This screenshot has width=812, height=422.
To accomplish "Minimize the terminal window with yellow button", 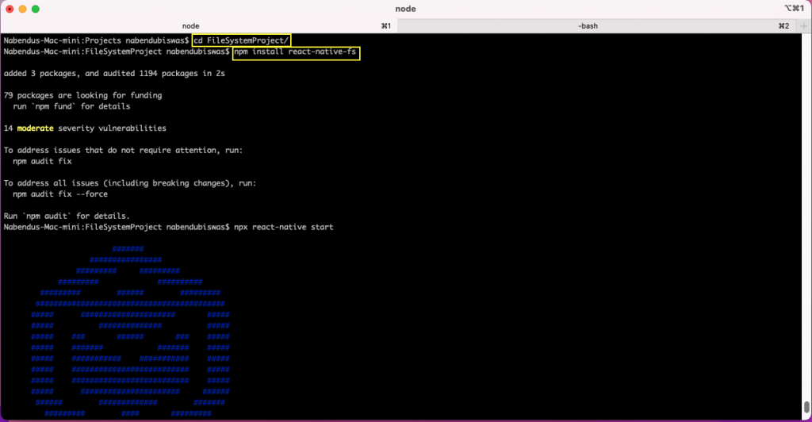I will tap(22, 9).
